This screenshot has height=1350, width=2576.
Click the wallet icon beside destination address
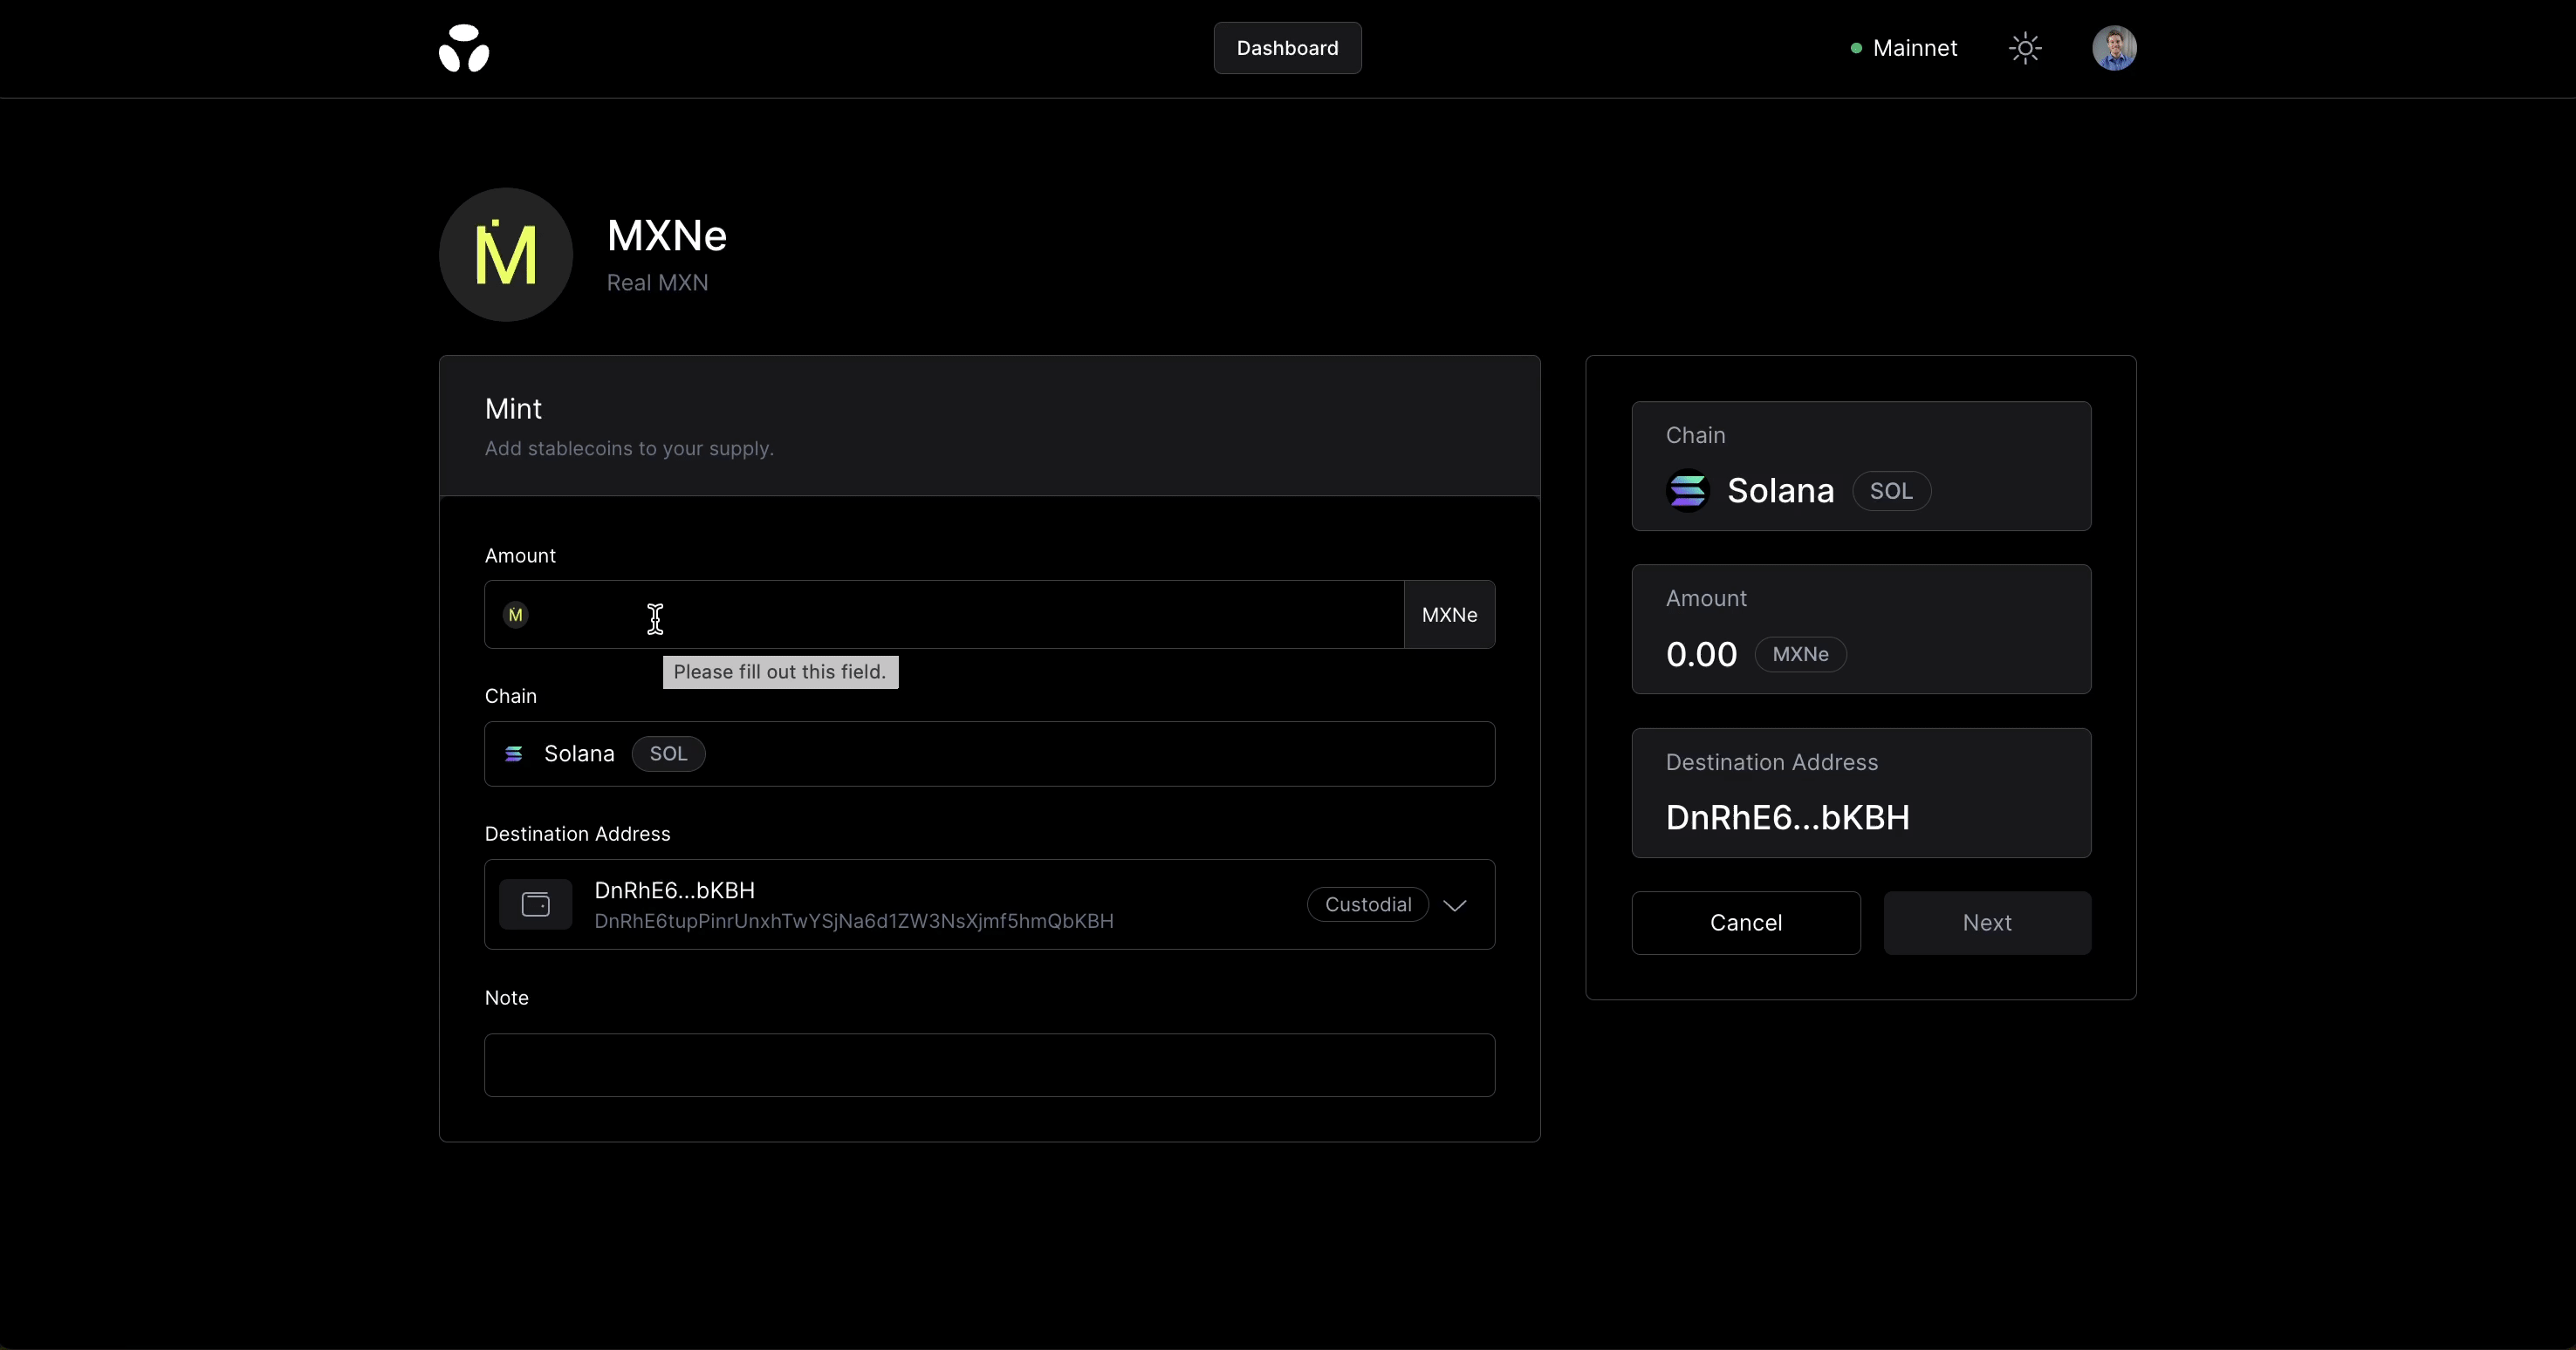click(536, 904)
